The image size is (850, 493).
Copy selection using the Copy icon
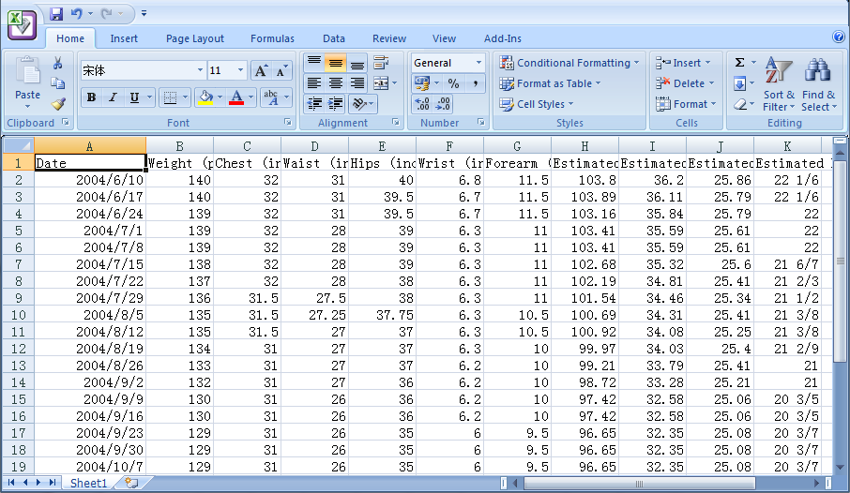tap(57, 83)
